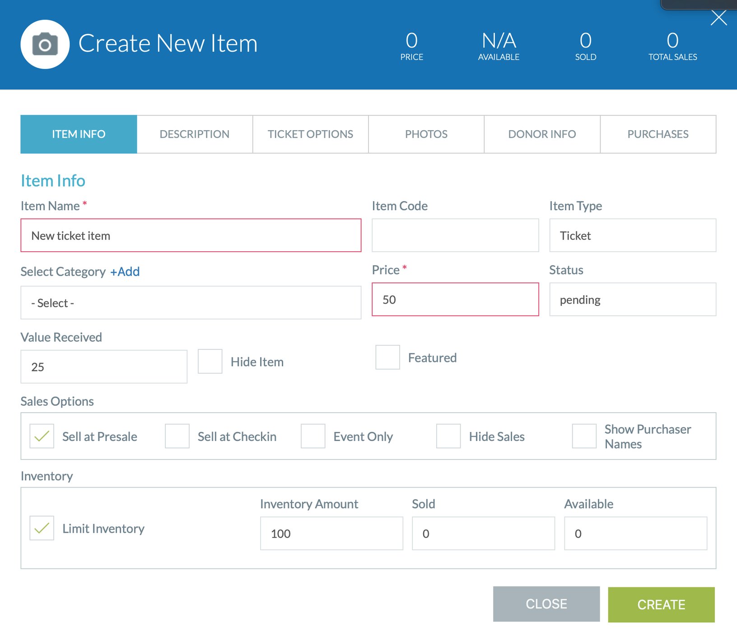
Task: Enable Hide Sales
Action: tap(448, 436)
